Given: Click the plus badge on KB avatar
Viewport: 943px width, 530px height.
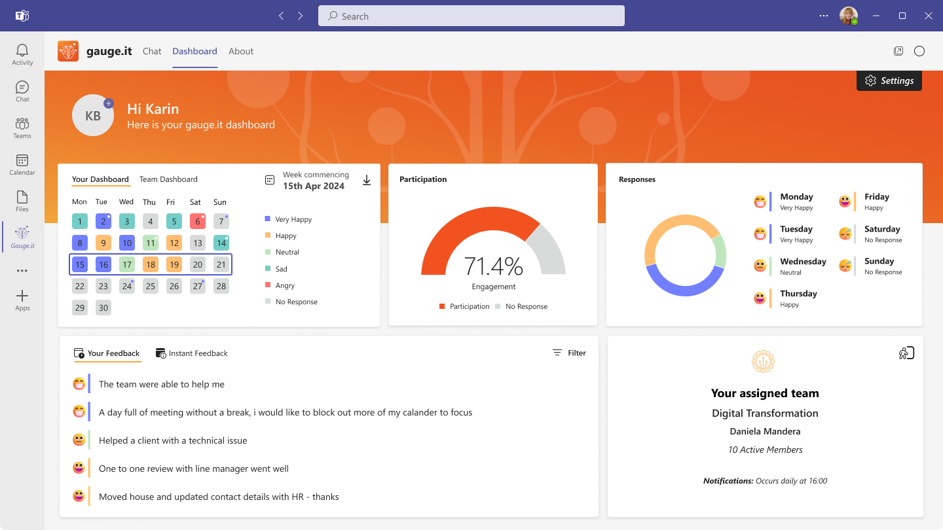Looking at the screenshot, I should tap(109, 103).
